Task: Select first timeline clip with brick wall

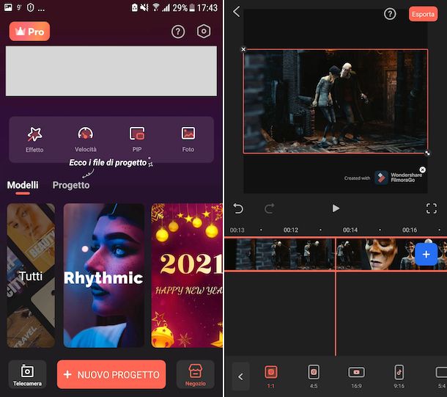Action: click(x=280, y=255)
